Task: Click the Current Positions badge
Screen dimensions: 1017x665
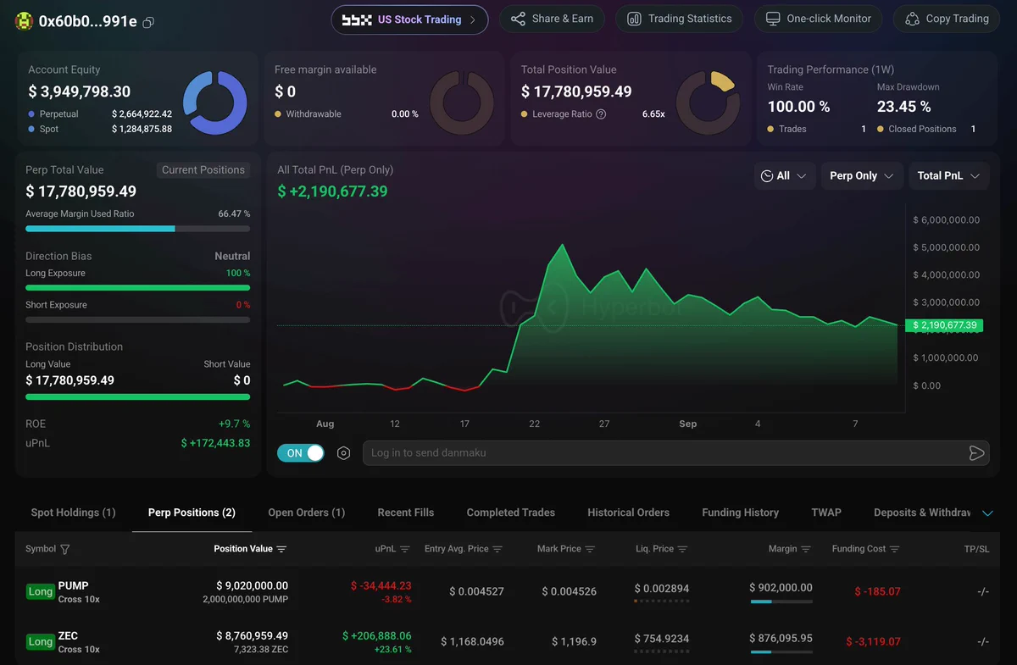Action: pyautogui.click(x=203, y=170)
